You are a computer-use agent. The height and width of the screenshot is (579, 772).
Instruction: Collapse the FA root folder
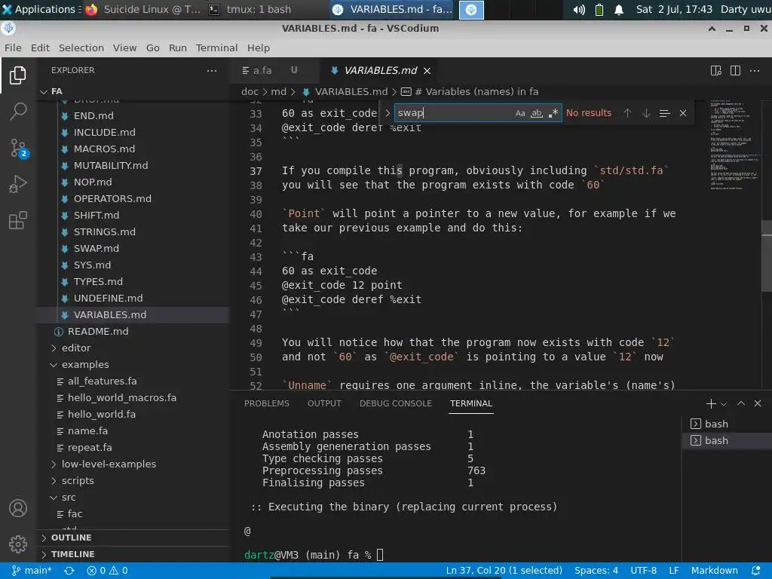133,91
